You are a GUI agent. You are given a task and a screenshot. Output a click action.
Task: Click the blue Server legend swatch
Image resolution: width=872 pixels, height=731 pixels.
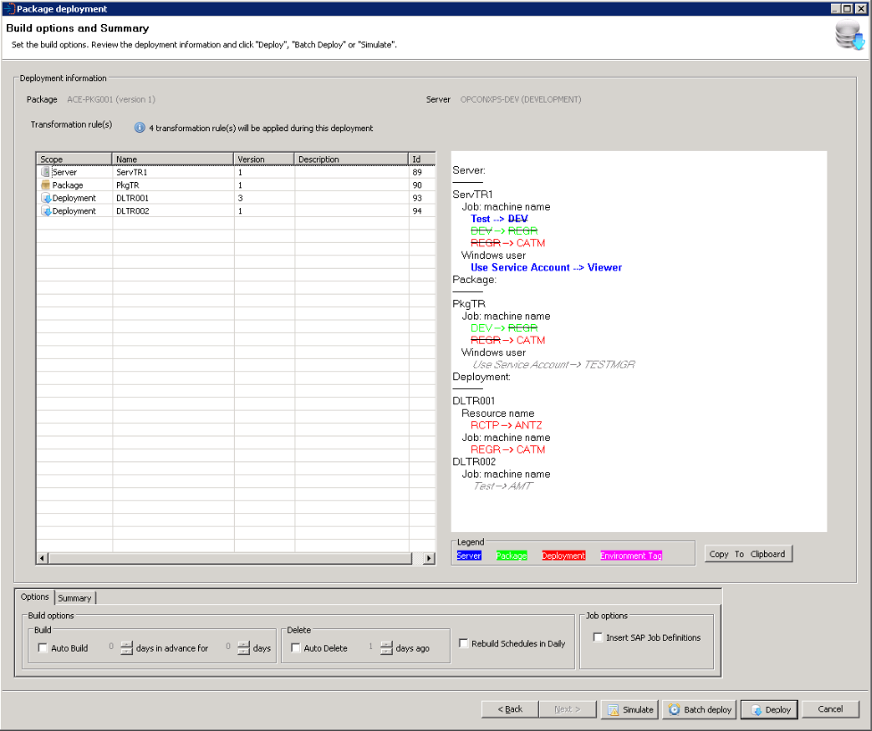pos(469,555)
